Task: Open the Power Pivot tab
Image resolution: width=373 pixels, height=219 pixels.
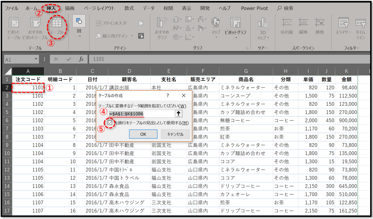Action: pos(255,8)
